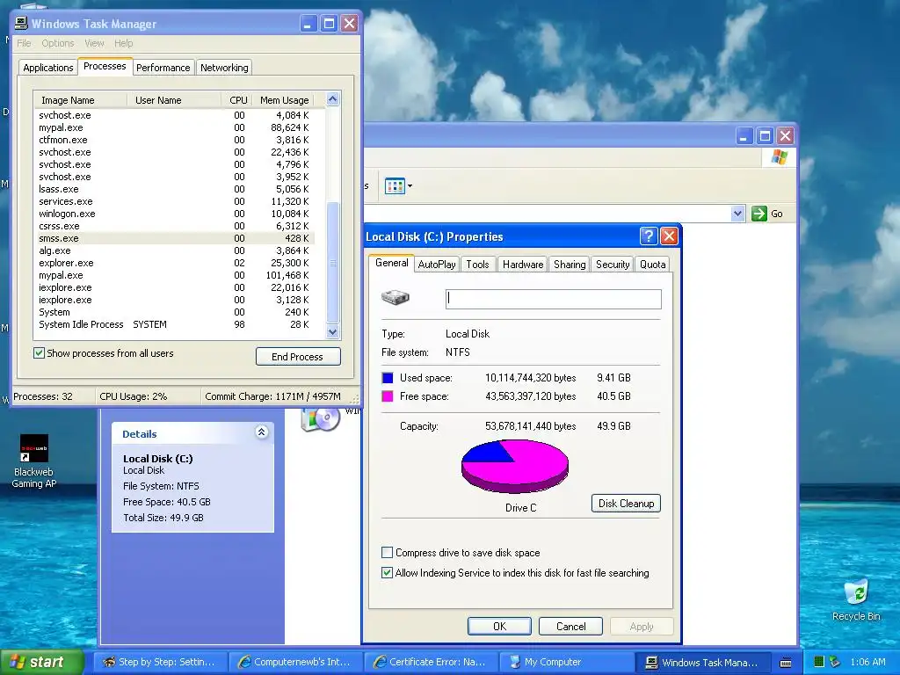The image size is (900, 675).
Task: Open Task Manager File menu
Action: [x=24, y=43]
